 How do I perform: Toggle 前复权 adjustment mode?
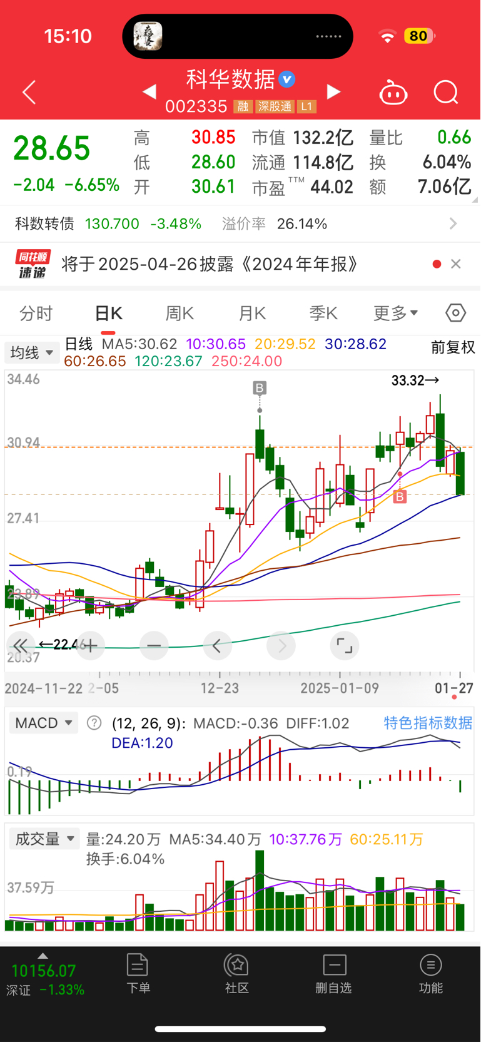tap(453, 347)
